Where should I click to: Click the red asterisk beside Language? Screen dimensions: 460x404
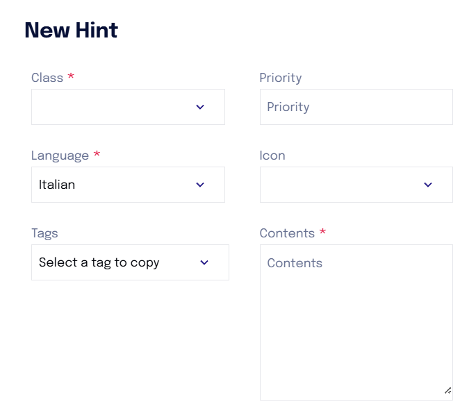97,154
